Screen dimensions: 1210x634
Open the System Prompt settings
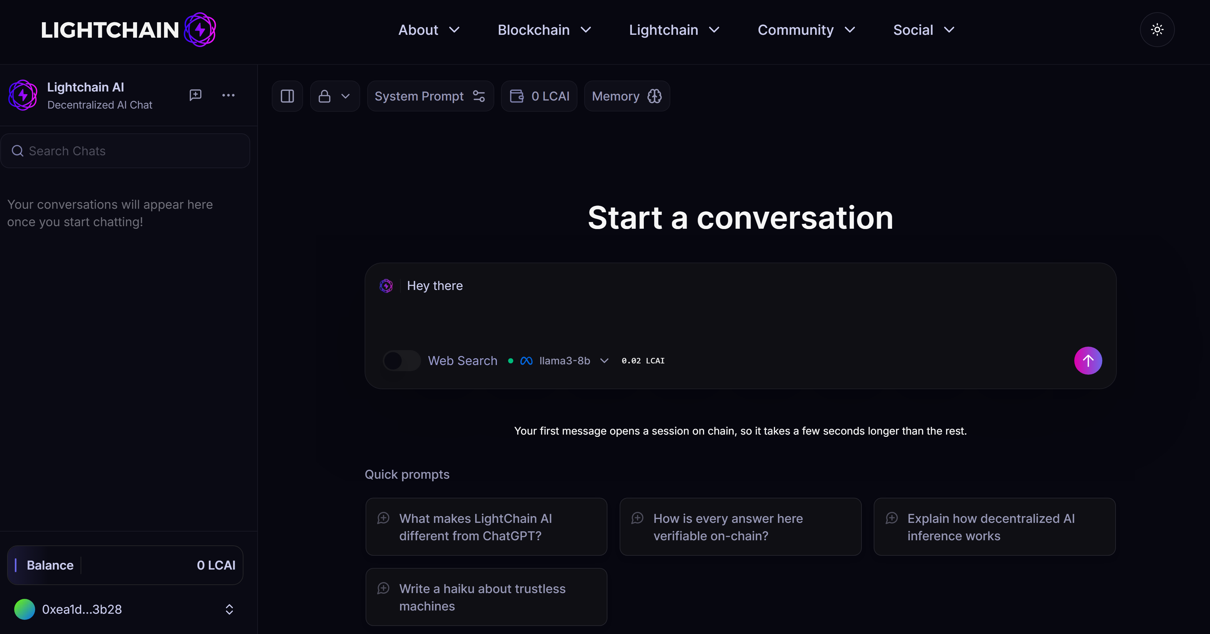pyautogui.click(x=430, y=96)
